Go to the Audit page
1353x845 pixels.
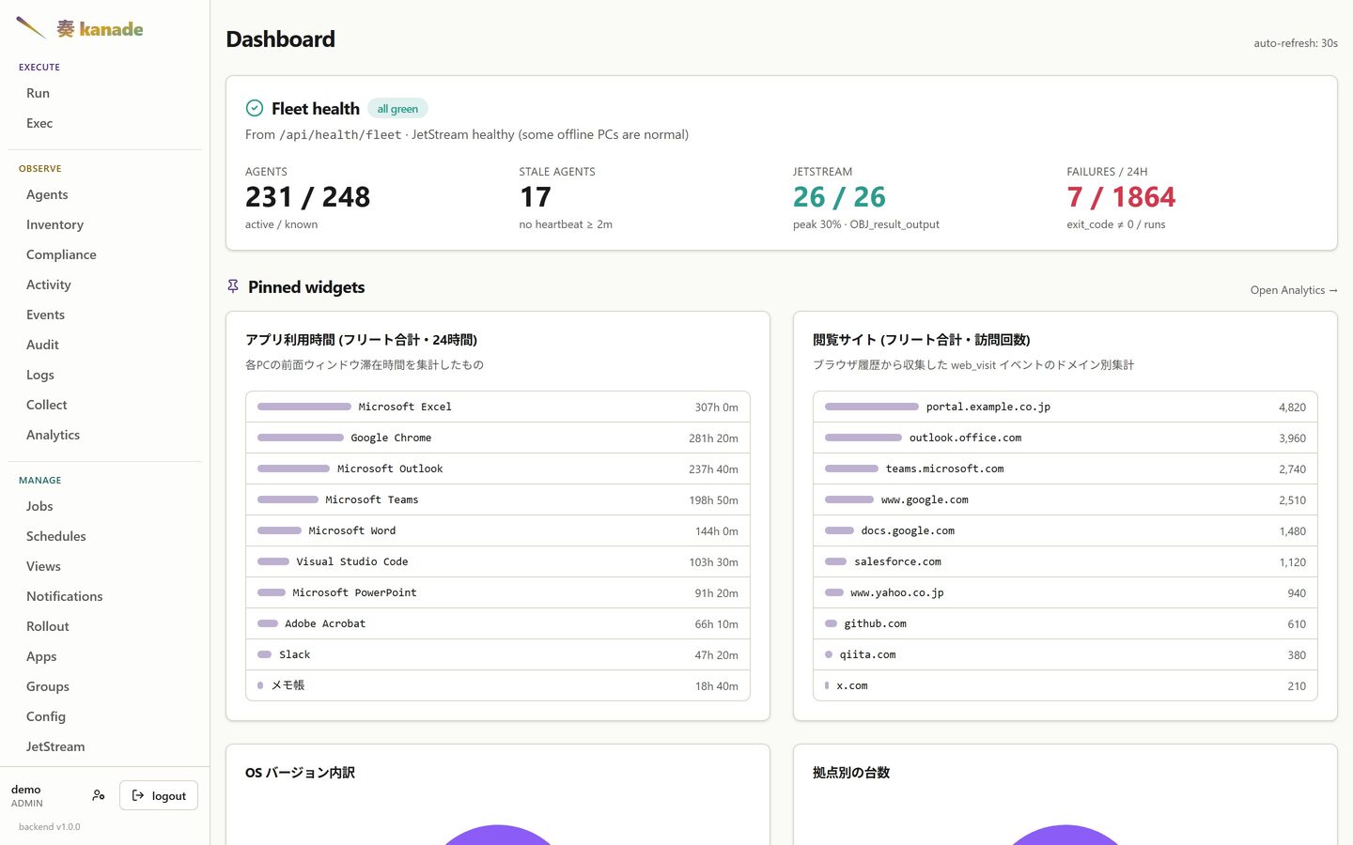[104, 345]
